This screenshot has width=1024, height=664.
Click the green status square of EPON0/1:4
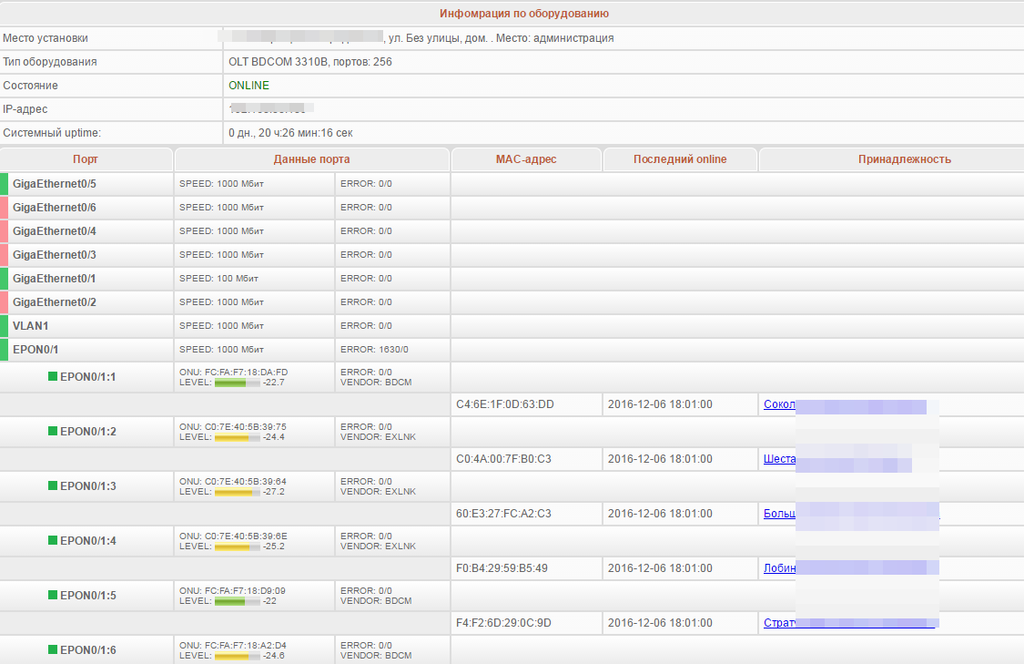(x=53, y=540)
